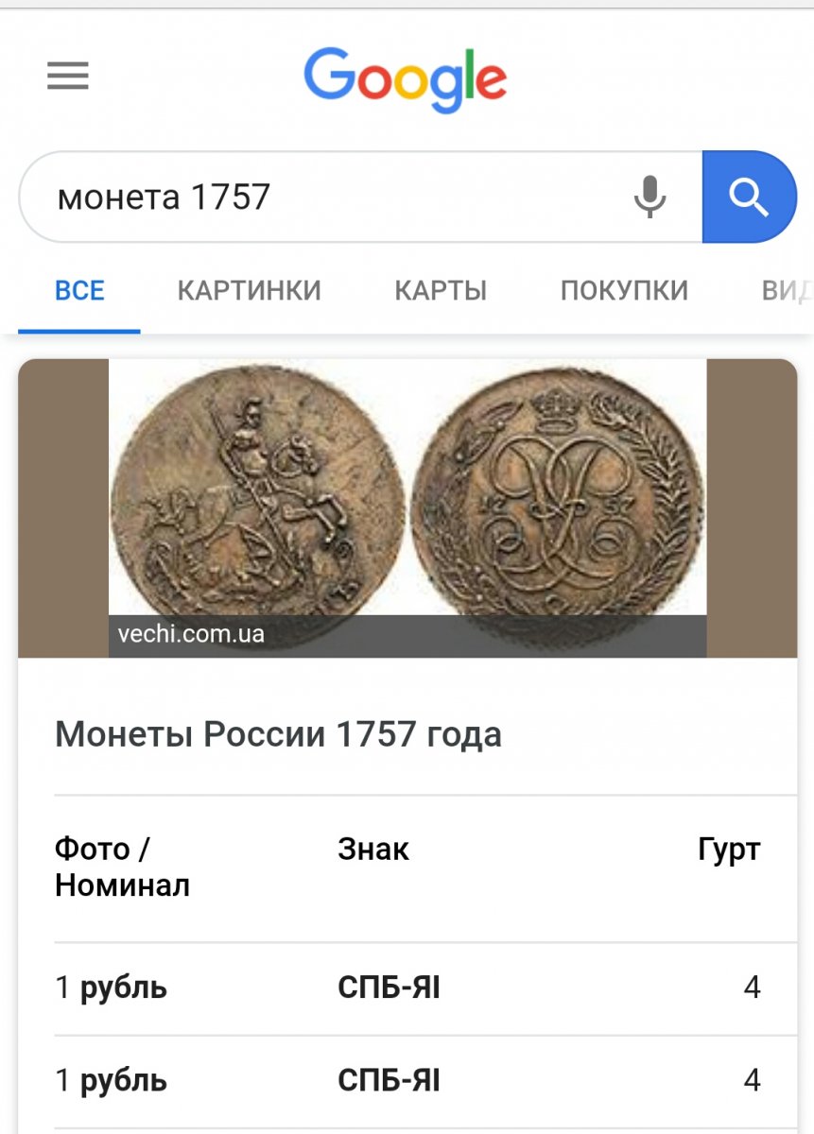
Task: Click the 'Гурт' column header
Action: pyautogui.click(x=729, y=850)
